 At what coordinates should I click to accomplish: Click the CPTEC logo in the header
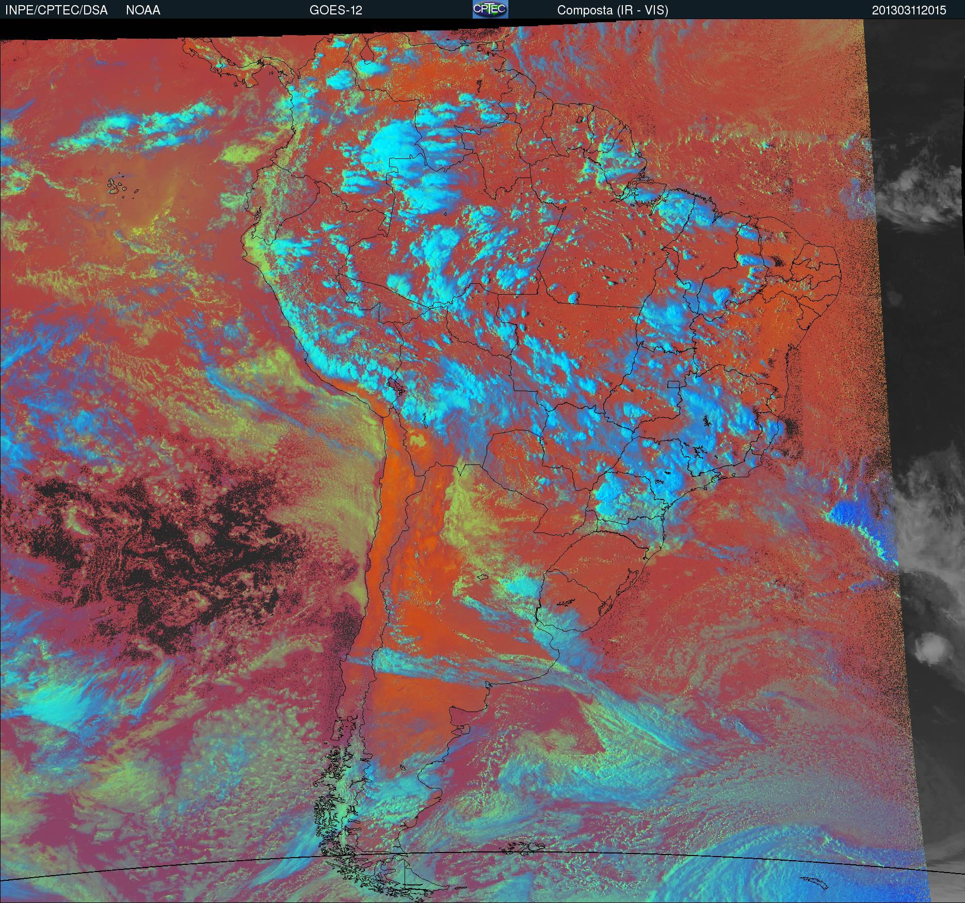coord(490,9)
